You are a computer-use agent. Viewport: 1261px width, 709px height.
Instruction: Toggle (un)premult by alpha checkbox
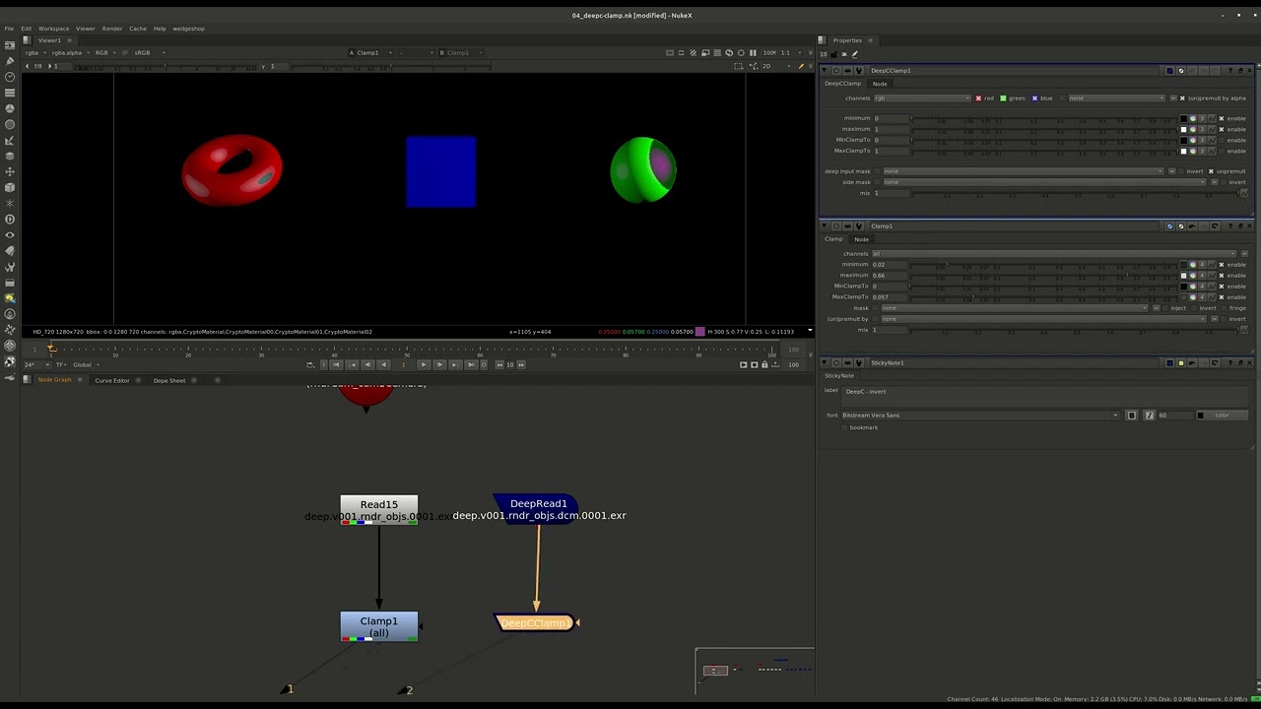(1182, 98)
